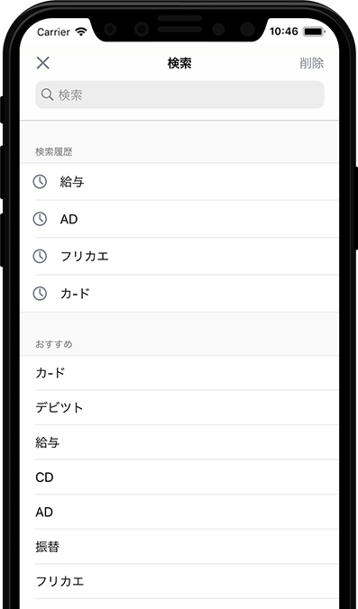Pick 給与 from the おすすめ list
Screen dimensions: 358x609
(179, 442)
